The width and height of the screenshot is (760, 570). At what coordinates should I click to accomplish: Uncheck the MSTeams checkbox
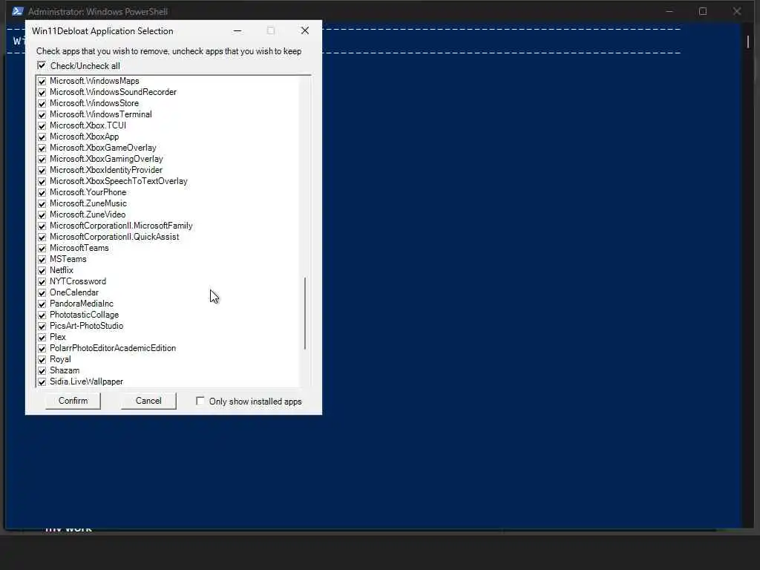point(42,260)
